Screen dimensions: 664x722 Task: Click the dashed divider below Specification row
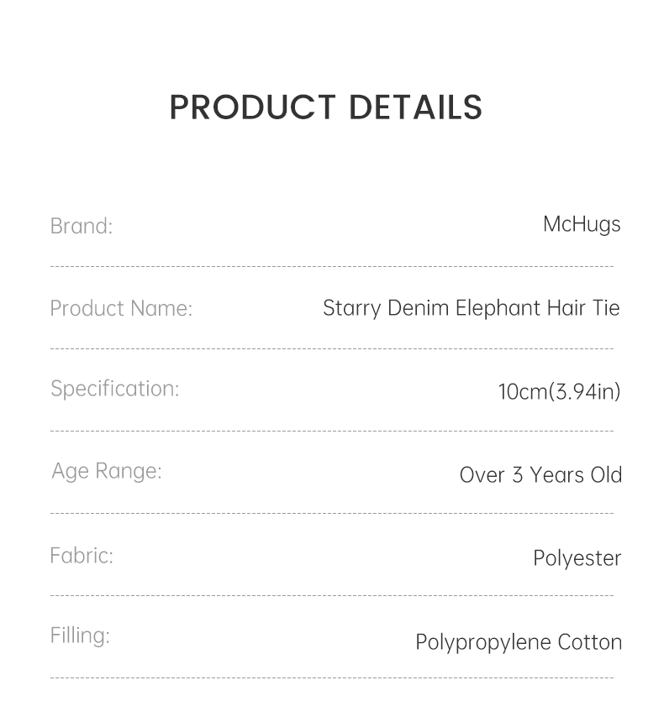[x=332, y=432]
